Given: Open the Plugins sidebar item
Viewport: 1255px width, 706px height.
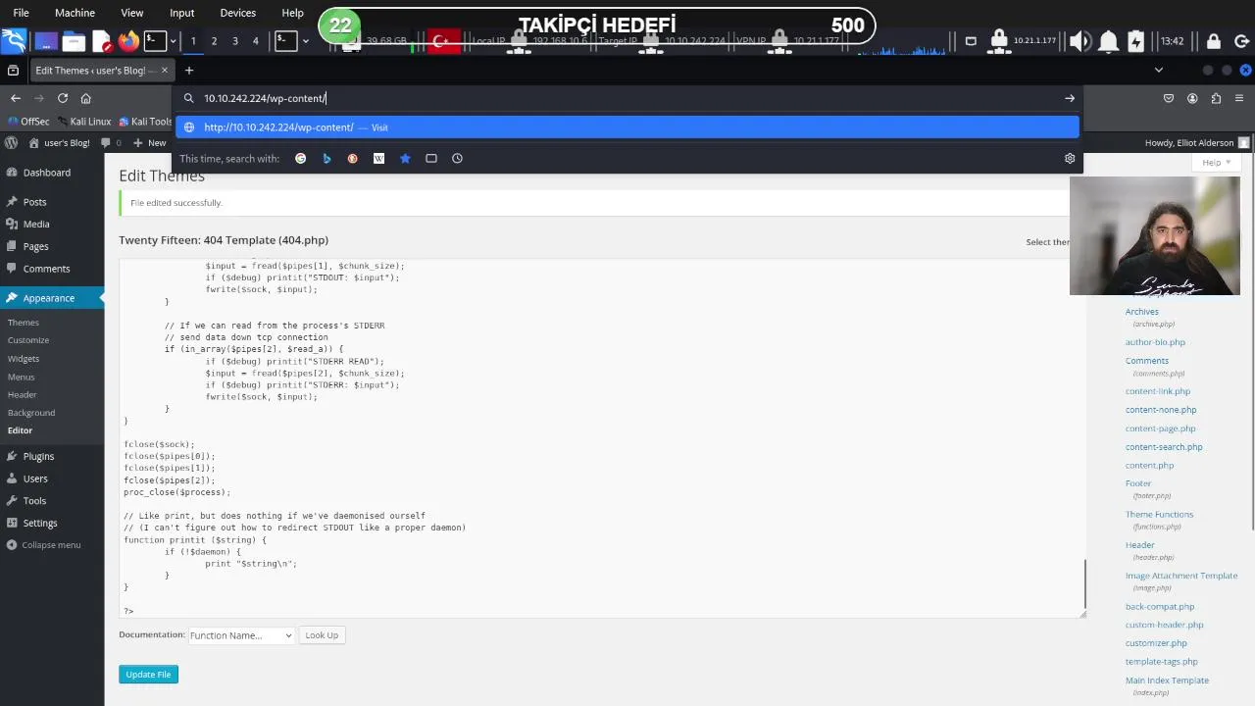Looking at the screenshot, I should coord(52,456).
